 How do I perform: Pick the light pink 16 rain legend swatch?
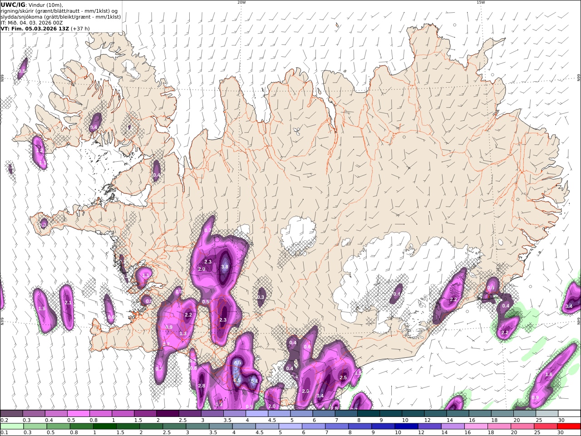475,426
